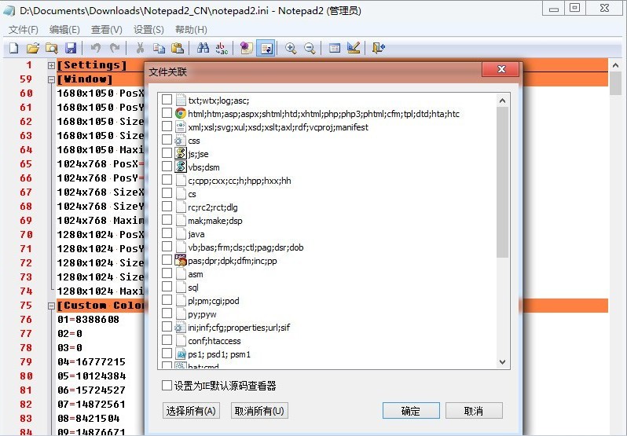Click the settings icon beside ini;inf;cfg
This screenshot has width=627, height=436.
coord(181,328)
